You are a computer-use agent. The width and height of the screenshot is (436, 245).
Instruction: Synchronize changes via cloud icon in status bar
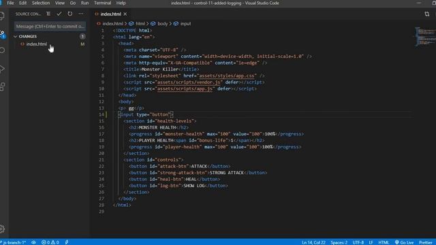coord(33,242)
